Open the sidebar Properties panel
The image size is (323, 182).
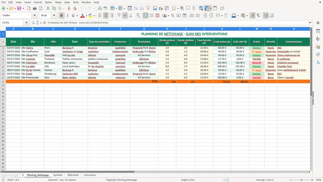[x=318, y=31]
